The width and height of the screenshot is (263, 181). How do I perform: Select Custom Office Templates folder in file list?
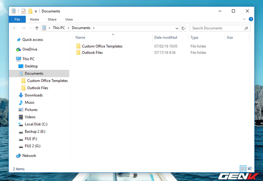(x=102, y=46)
